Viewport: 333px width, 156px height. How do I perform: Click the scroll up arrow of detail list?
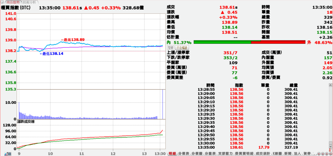(x=330, y=85)
